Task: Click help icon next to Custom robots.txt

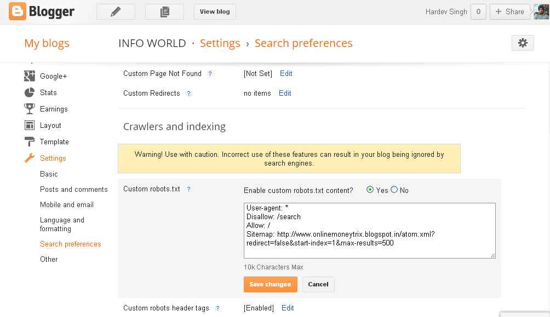Action: 188,189
